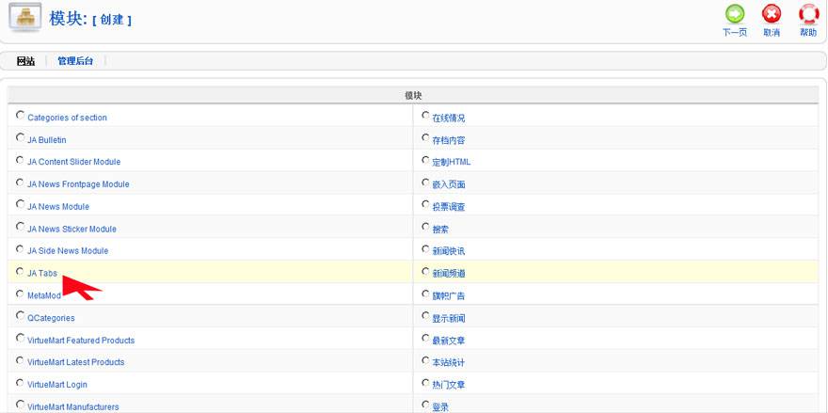
Task: Choose the 旗帜广告 radio button
Action: tap(425, 294)
